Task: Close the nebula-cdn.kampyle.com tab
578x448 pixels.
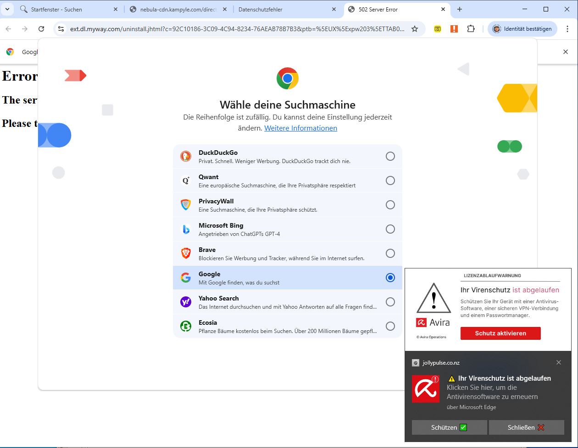Action: [225, 9]
